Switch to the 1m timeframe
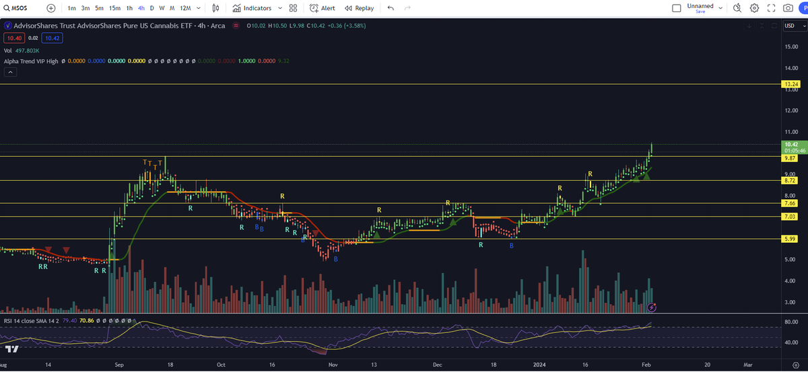808x372 pixels. click(x=71, y=8)
